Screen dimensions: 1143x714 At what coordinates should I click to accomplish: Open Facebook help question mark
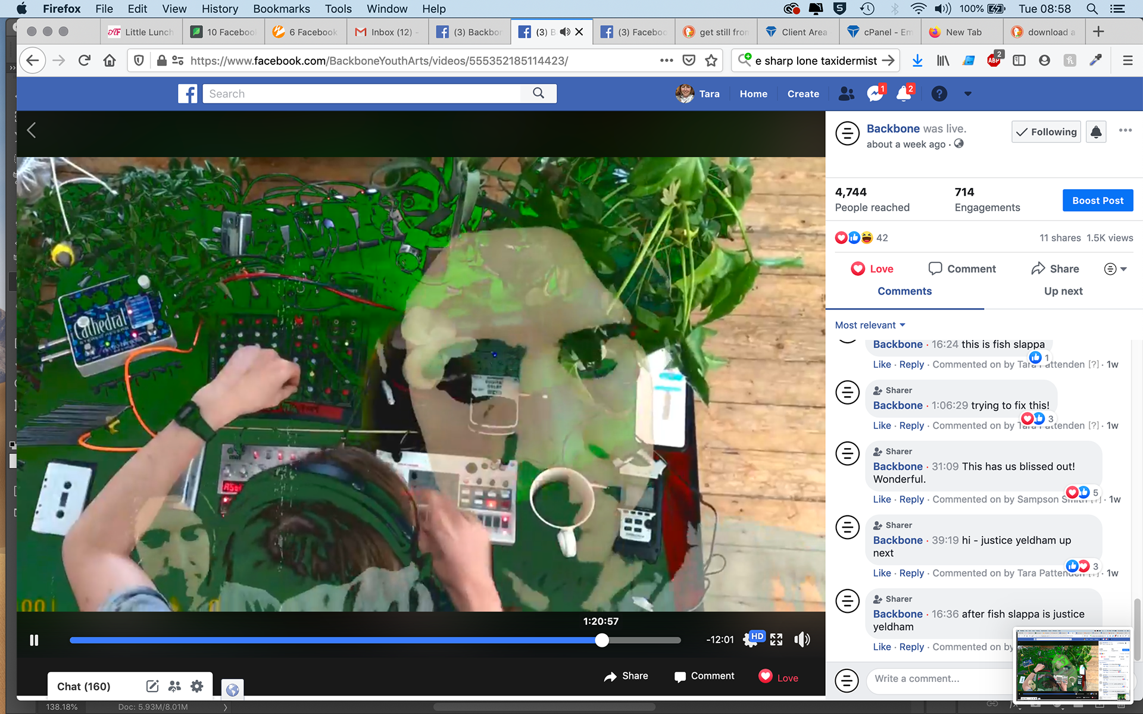939,94
